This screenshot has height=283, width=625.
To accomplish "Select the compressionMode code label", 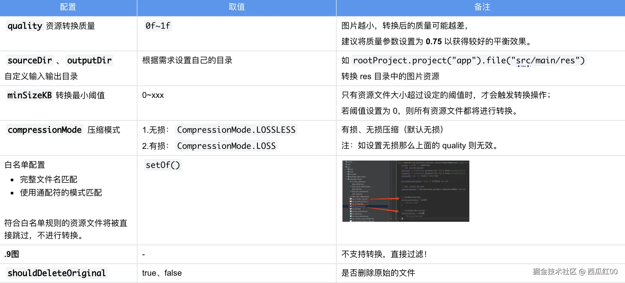I will 45,130.
